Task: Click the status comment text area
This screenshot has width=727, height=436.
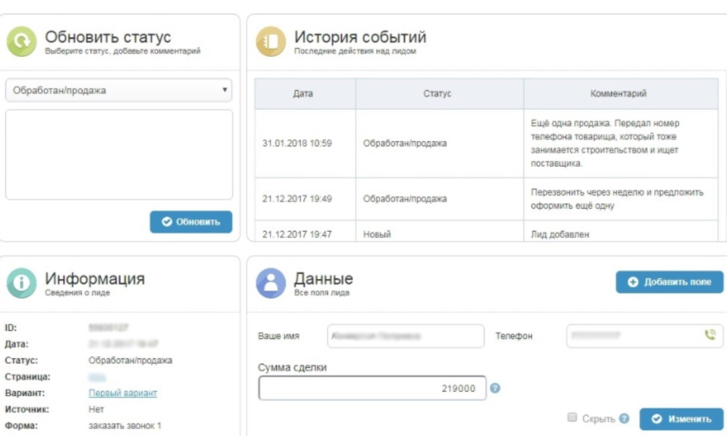Action: pos(119,155)
